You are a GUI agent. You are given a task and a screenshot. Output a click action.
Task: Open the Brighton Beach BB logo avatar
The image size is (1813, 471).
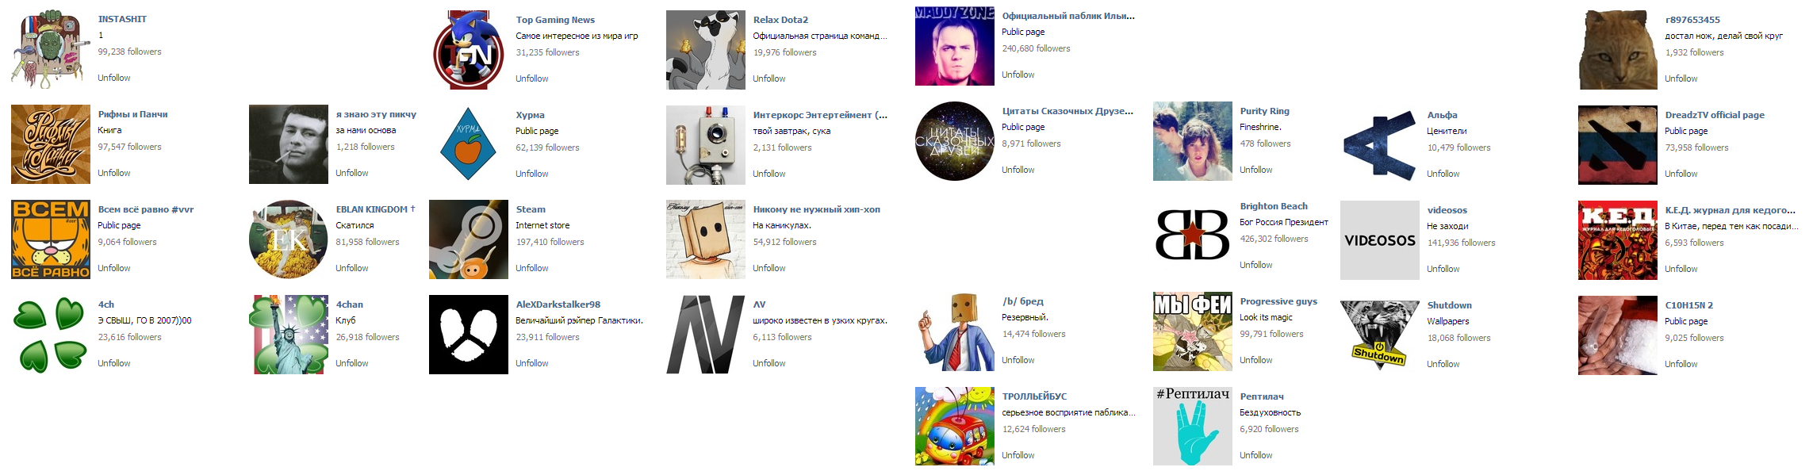pos(1193,236)
